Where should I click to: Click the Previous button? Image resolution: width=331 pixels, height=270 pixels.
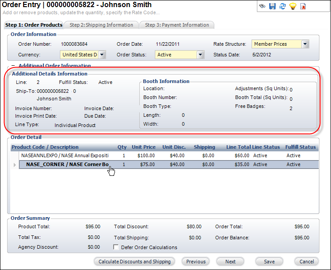tap(196, 262)
